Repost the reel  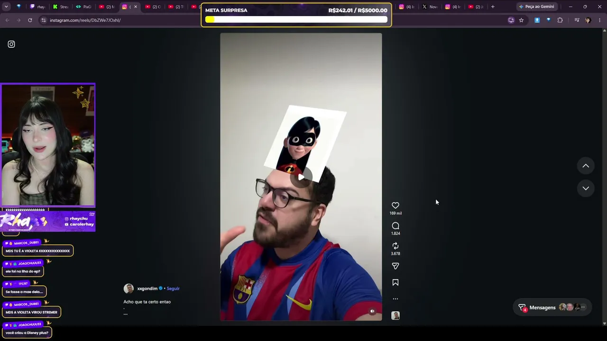coord(395,246)
